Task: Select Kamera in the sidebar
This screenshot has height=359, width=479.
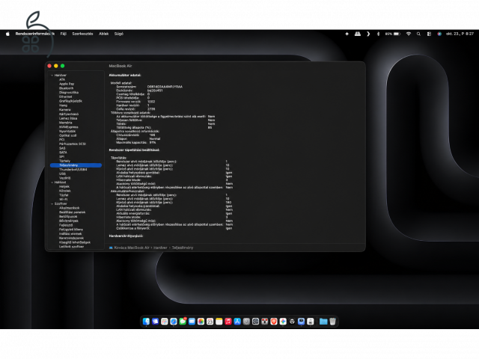Action: 65,110
